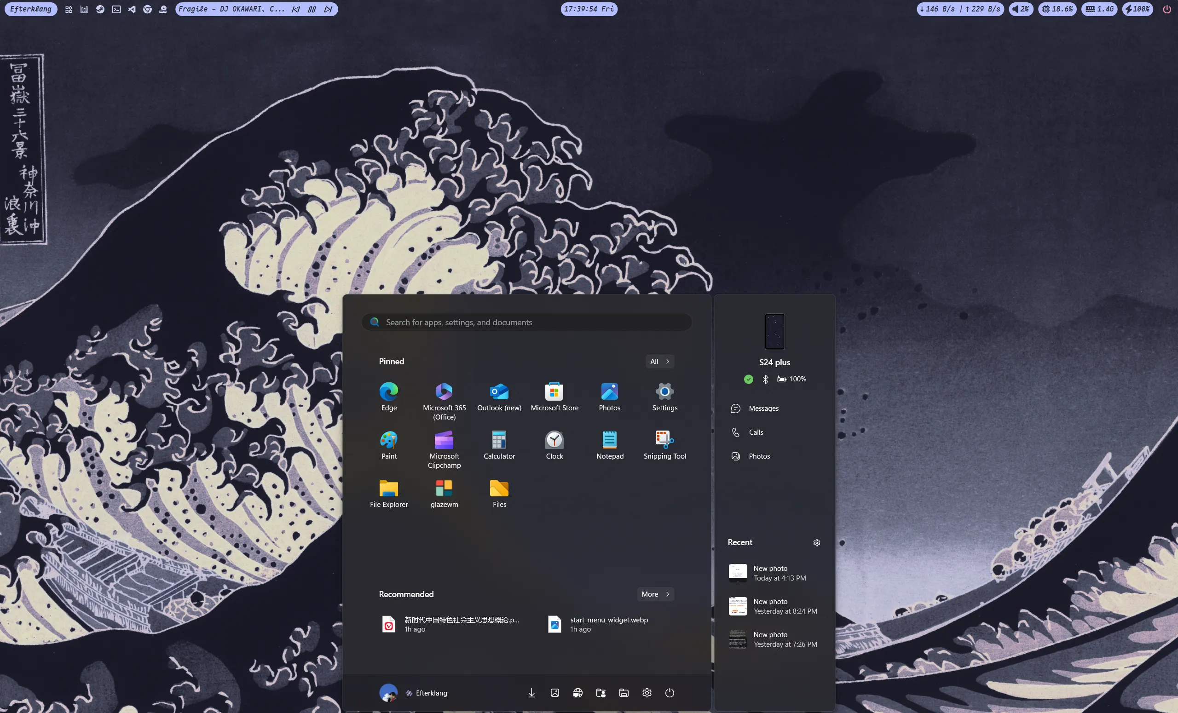Open Calls in phone panel
This screenshot has width=1178, height=713.
pos(774,432)
